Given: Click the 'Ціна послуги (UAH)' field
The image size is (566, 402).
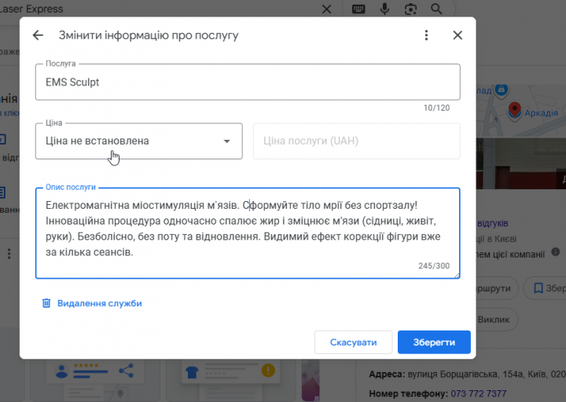Looking at the screenshot, I should point(357,141).
